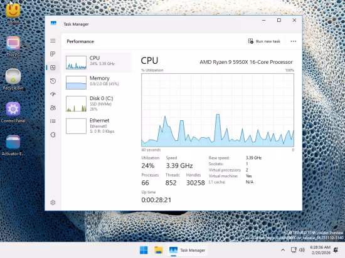The width and height of the screenshot is (345, 258).
Task: Click the 852 threads count
Action: pos(171,183)
